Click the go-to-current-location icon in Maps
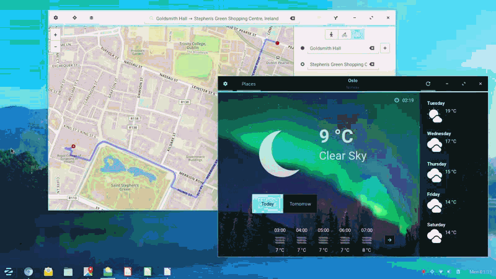This screenshot has height=279, width=496. (x=74, y=18)
